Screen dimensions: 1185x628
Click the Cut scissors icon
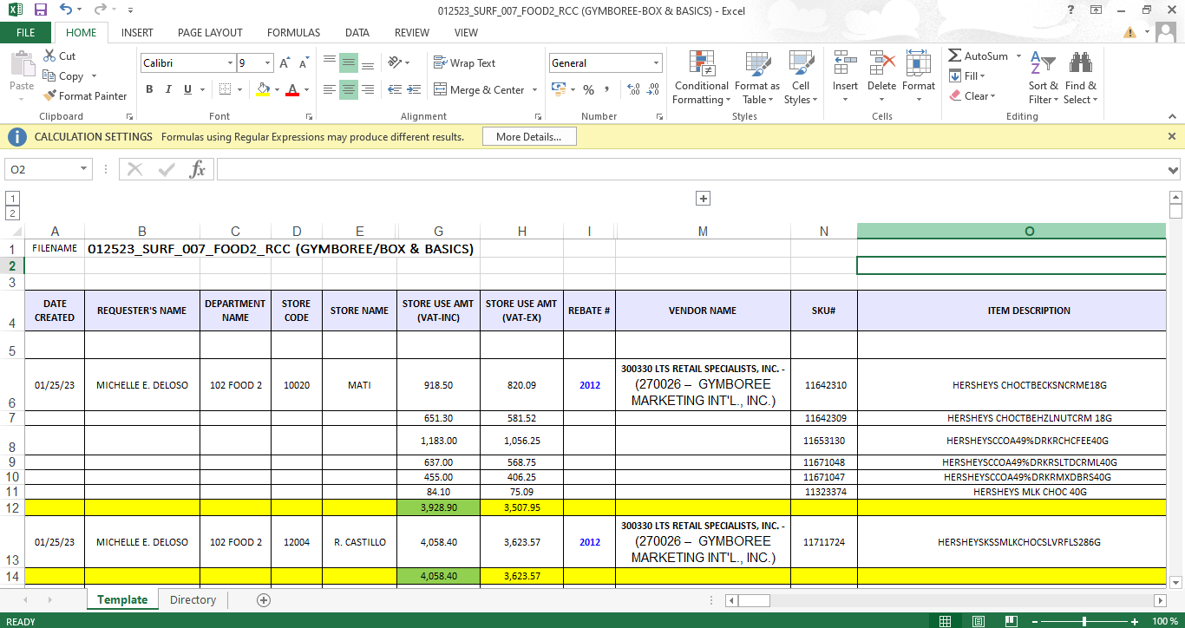pos(49,56)
